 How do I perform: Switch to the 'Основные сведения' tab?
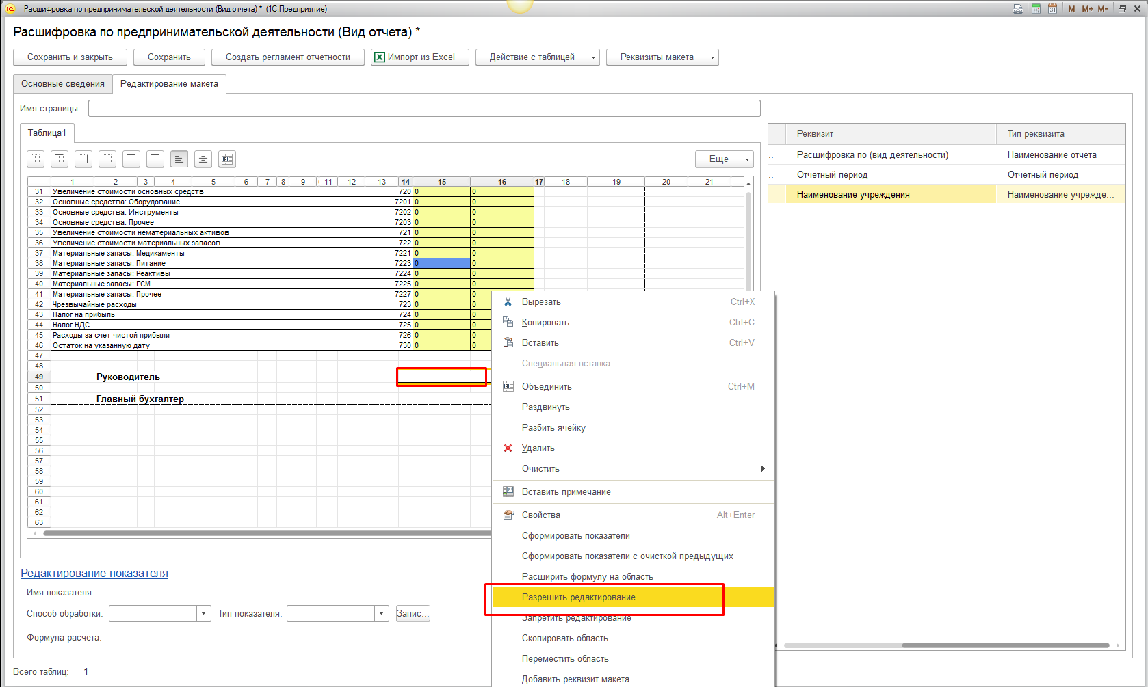pyautogui.click(x=63, y=84)
